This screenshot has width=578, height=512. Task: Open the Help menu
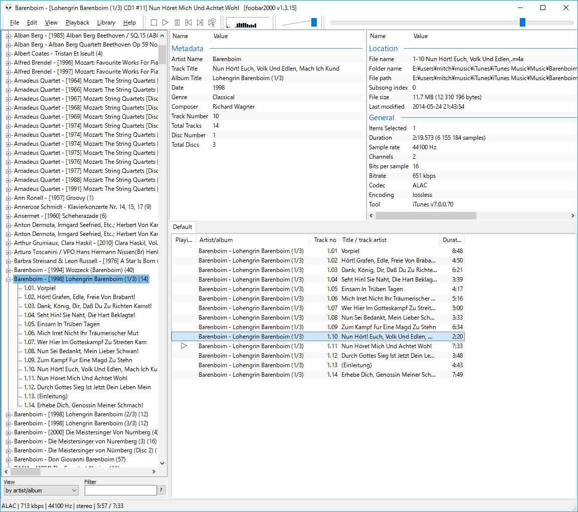tap(129, 23)
